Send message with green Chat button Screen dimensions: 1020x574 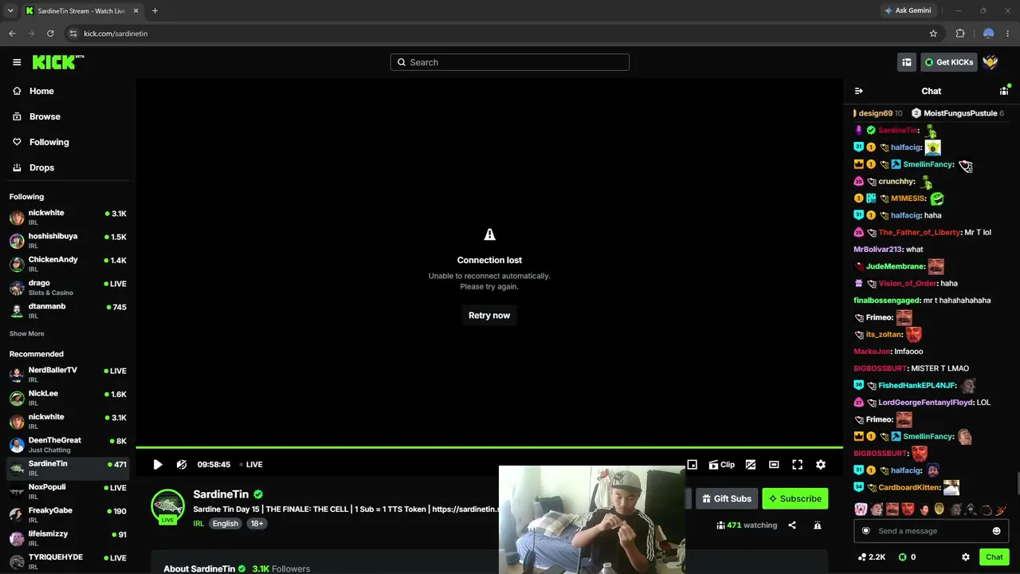point(994,557)
